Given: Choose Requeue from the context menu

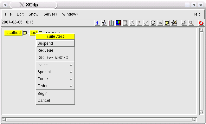Looking at the screenshot, I should pyautogui.click(x=55, y=50).
